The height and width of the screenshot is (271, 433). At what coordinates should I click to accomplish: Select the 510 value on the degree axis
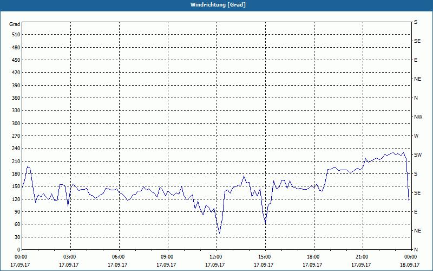[x=16, y=35]
